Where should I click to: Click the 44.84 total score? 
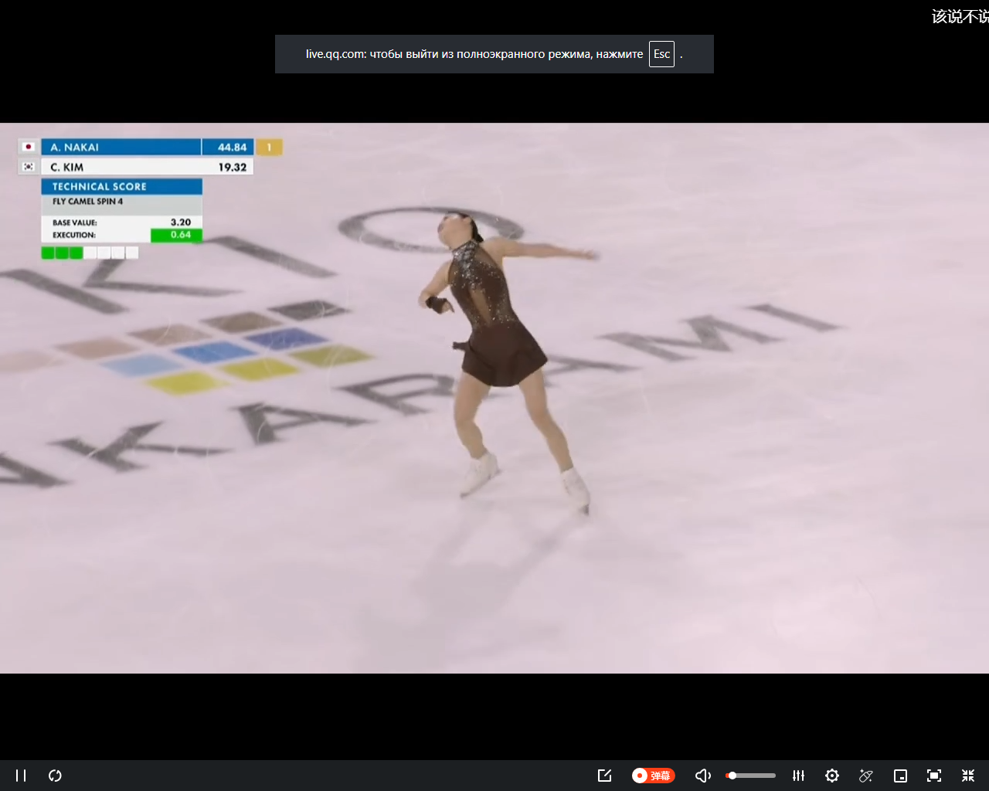(x=232, y=147)
